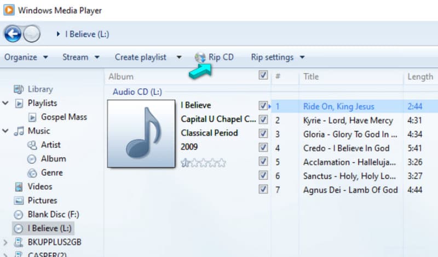Select track title Kyrie - Lord, Have Mercy
This screenshot has height=257, width=438.
[348, 120]
